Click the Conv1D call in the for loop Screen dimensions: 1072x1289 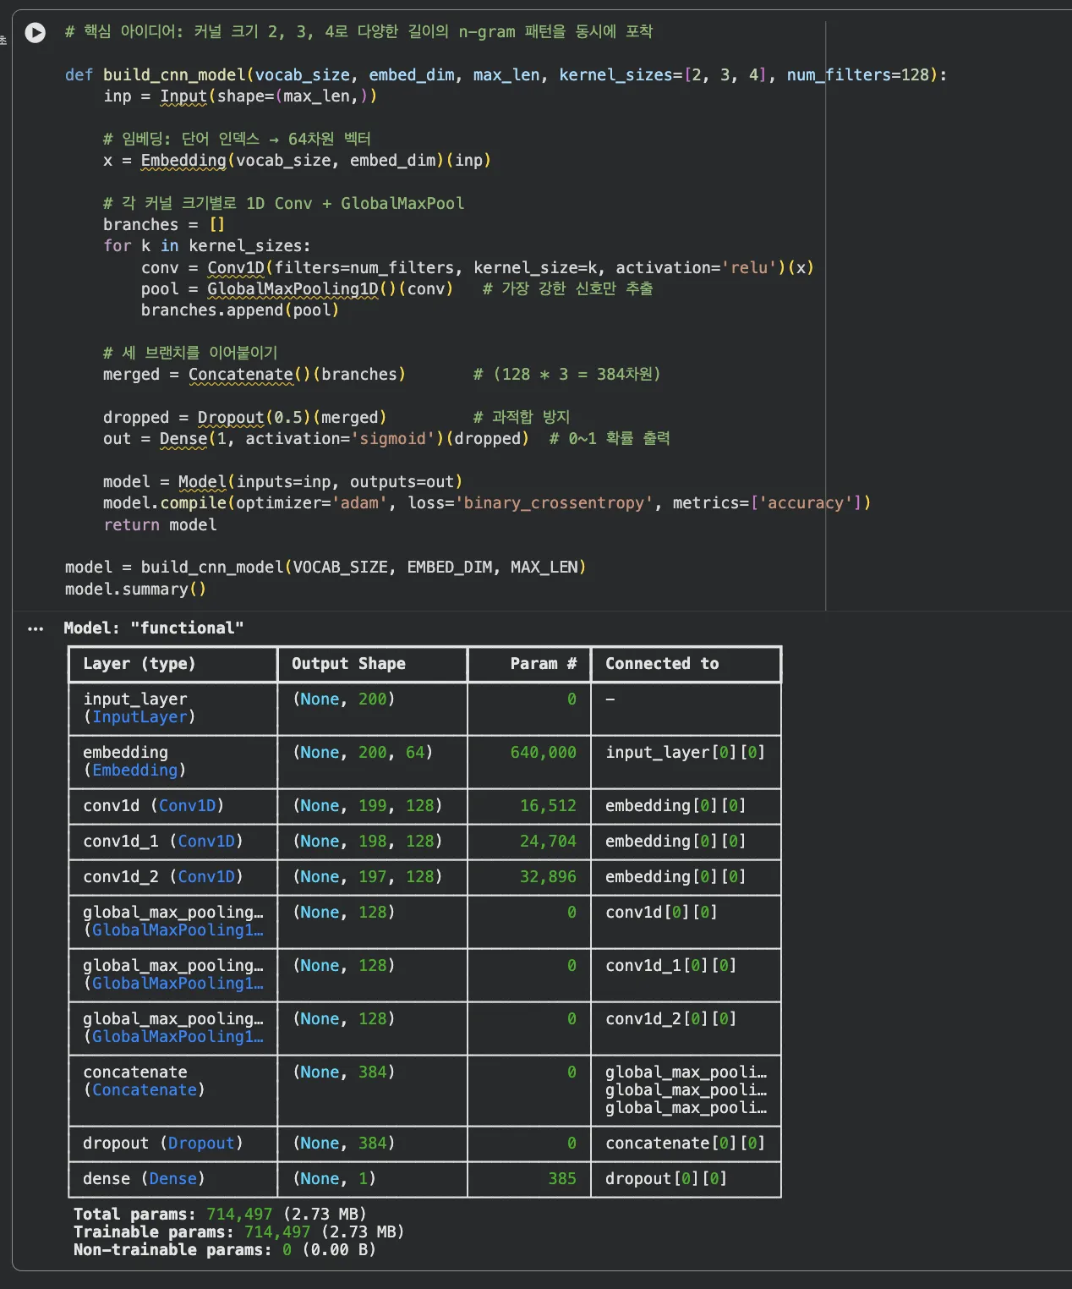(x=236, y=268)
